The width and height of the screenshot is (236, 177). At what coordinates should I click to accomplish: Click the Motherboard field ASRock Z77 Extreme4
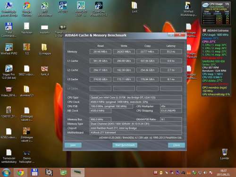(x=135, y=133)
